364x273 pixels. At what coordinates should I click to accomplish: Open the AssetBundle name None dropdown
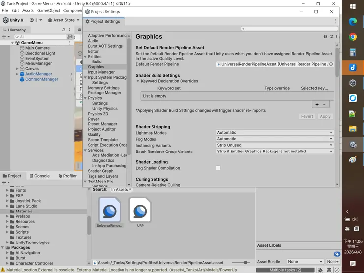coord(305,262)
